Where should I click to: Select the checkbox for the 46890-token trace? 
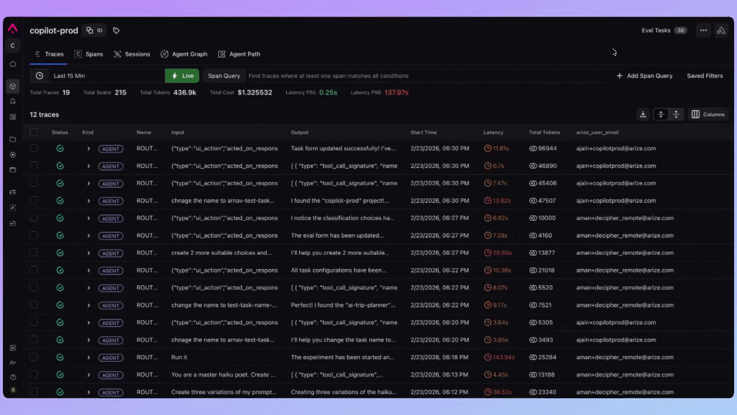(33, 165)
